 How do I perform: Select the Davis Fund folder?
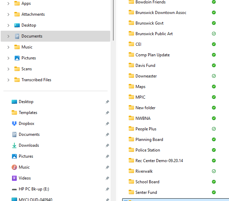tap(145, 66)
